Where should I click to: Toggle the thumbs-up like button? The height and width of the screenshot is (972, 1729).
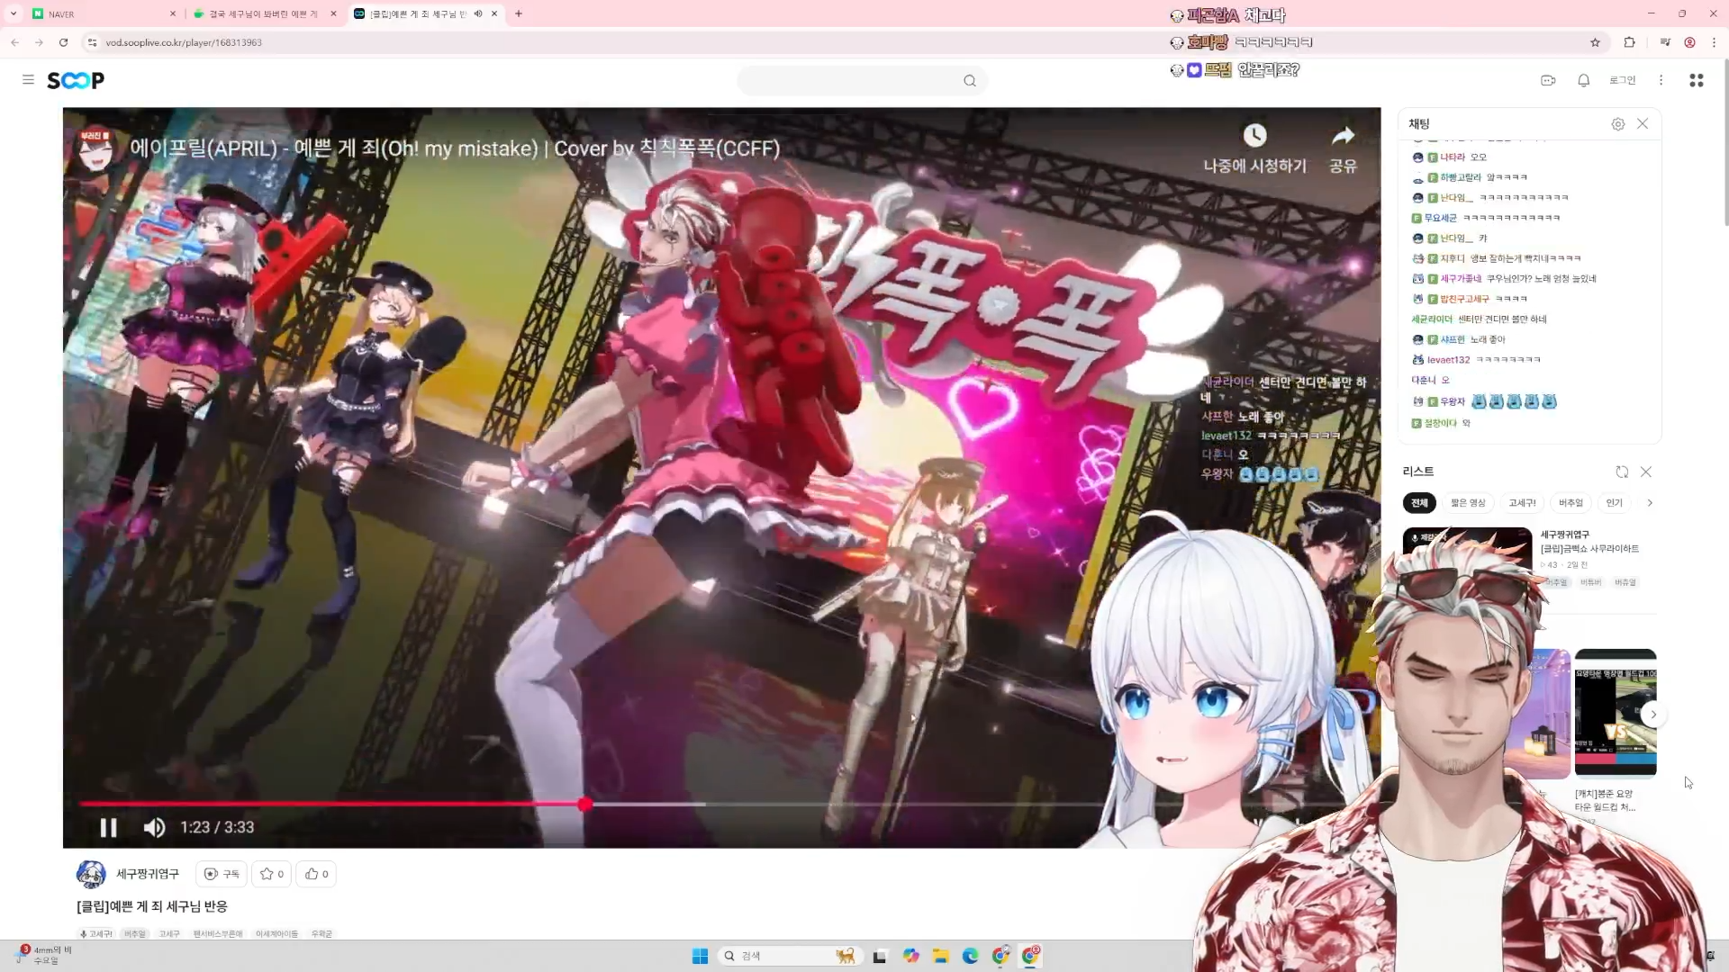pos(315,874)
